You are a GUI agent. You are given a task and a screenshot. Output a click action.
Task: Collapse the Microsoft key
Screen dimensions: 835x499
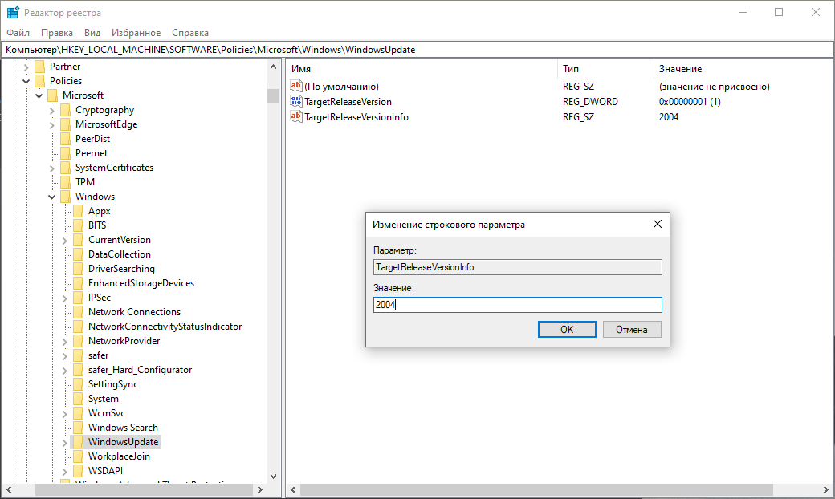[39, 95]
